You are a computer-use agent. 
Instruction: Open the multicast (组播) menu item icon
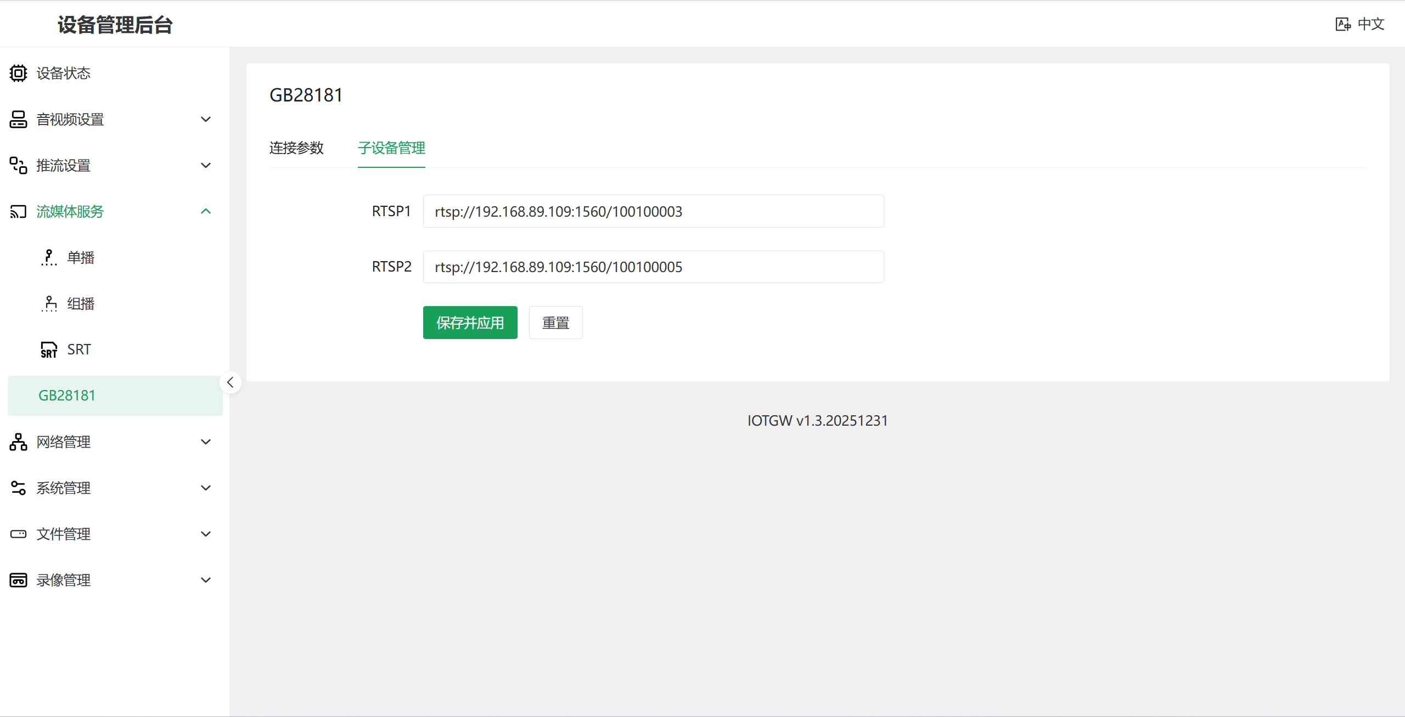[x=49, y=303]
